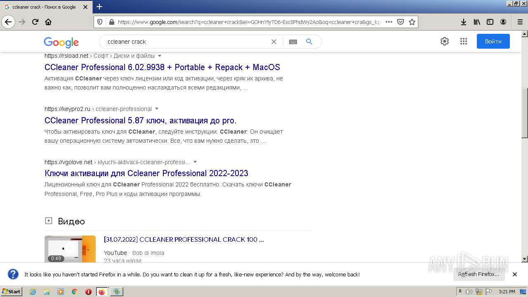Expand options arrow for keypro2.ru result

(x=157, y=109)
